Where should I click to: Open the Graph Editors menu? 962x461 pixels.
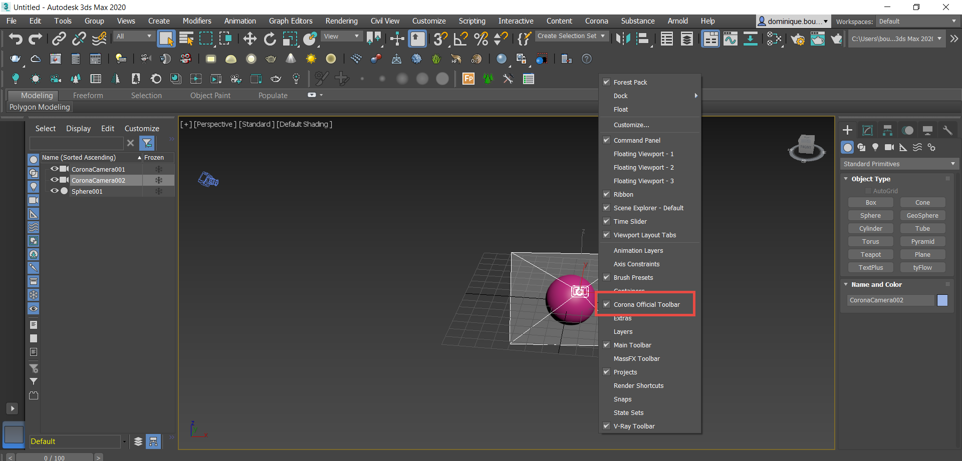[291, 21]
